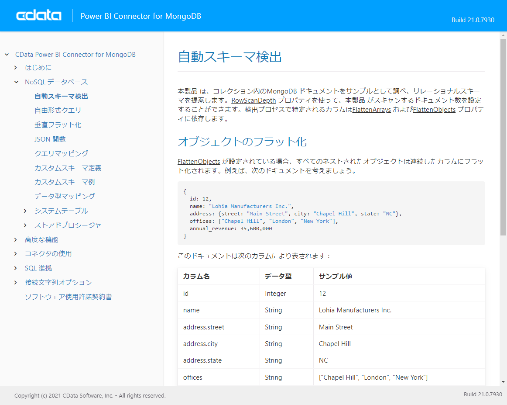The width and height of the screenshot is (507, 405).
Task: Click the annual_revenue line in code block
Action: coord(231,228)
